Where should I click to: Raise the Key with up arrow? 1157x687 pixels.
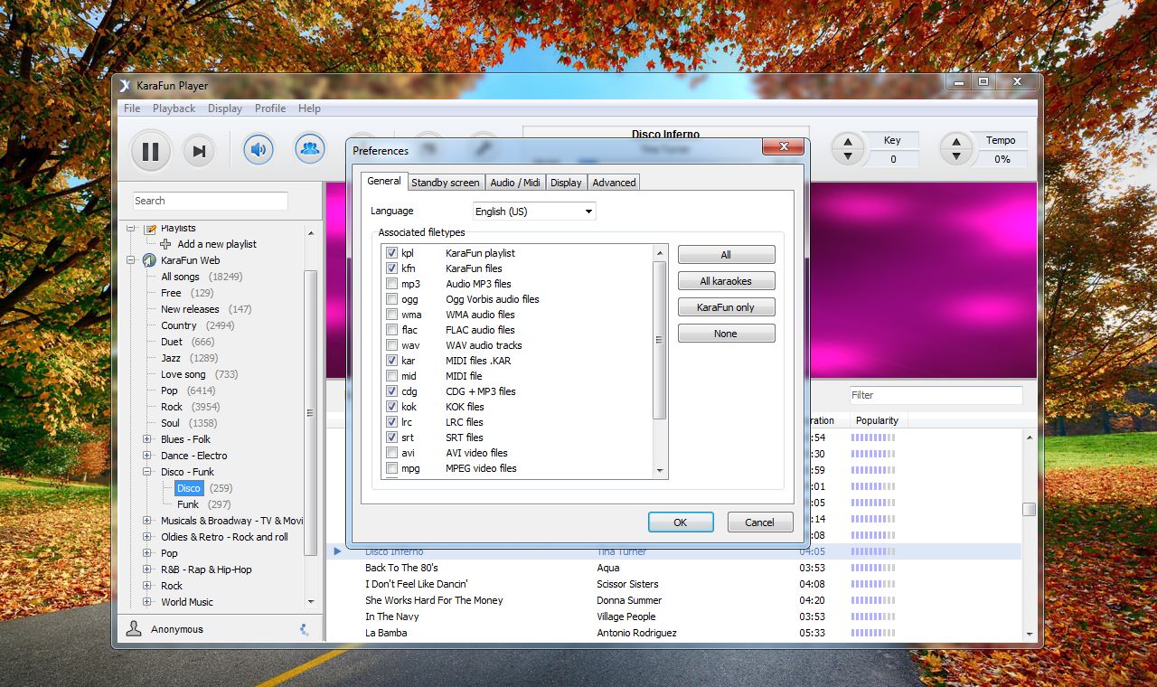click(847, 141)
